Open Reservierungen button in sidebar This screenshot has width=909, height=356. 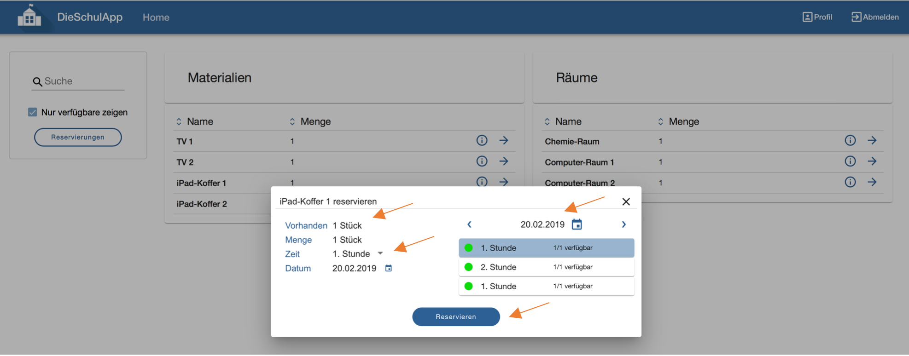[78, 137]
